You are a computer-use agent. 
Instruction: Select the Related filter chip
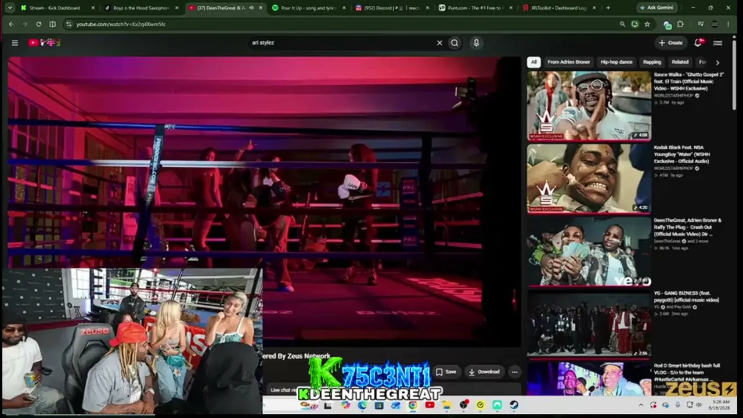pos(680,62)
